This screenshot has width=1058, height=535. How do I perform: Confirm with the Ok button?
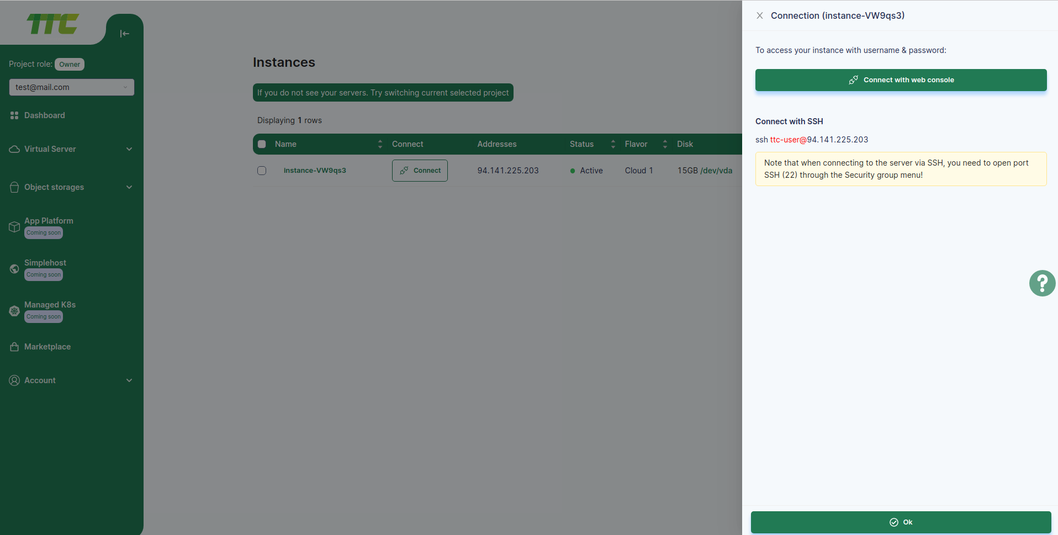point(901,522)
